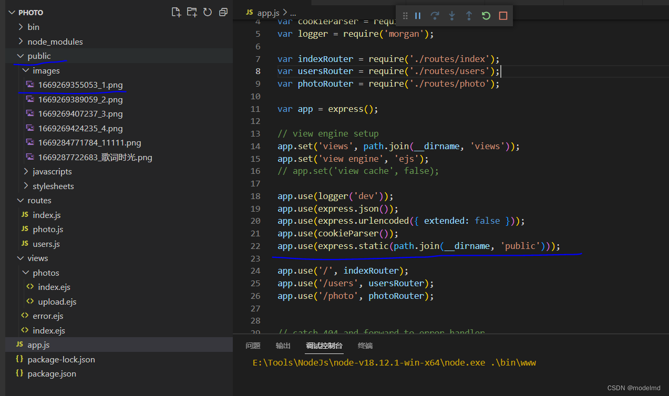Collapse the images folder
This screenshot has width=669, height=396.
[26, 70]
